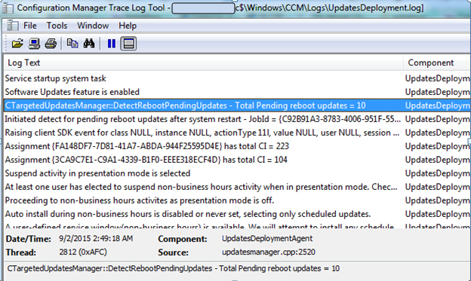Copy selected lines with the Copy icon
The width and height of the screenshot is (471, 281).
[x=72, y=44]
